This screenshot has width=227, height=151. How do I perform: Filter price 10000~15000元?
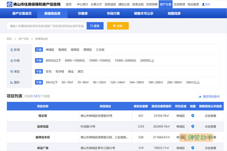[x=100, y=60]
